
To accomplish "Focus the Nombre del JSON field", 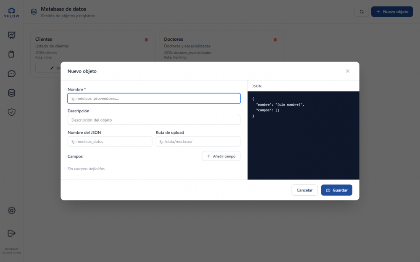I will click(x=110, y=141).
